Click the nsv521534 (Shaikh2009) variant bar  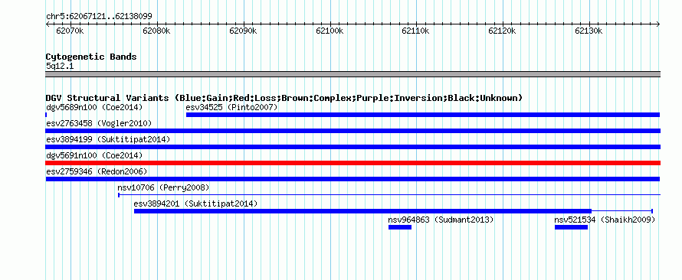(571, 227)
